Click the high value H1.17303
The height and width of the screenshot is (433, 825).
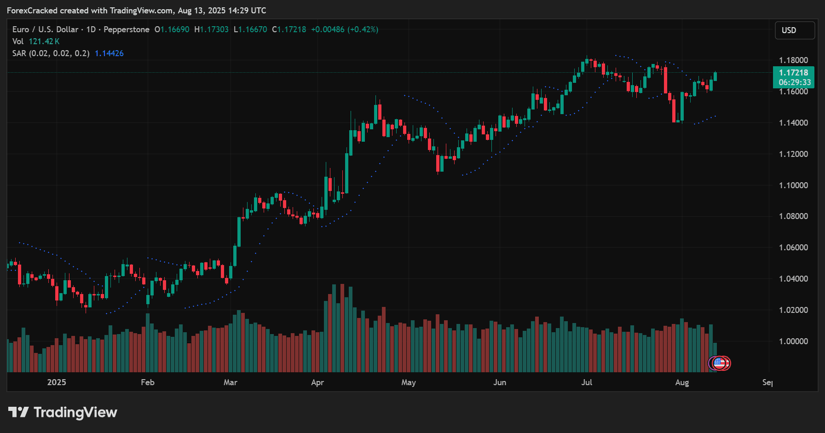[210, 29]
